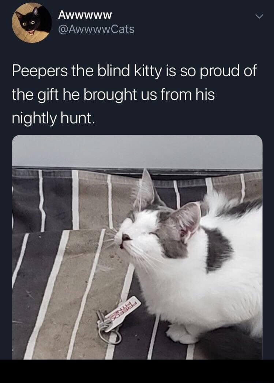The image size is (274, 383).
Task: Open the attached cat photo
Action: [137, 247]
